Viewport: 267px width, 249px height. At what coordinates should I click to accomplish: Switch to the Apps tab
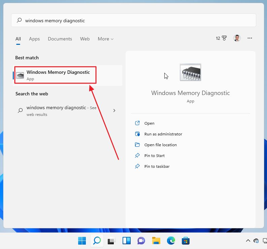point(34,39)
